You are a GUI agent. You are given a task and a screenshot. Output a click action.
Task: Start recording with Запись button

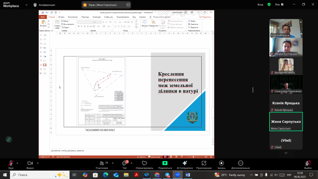click(x=221, y=165)
